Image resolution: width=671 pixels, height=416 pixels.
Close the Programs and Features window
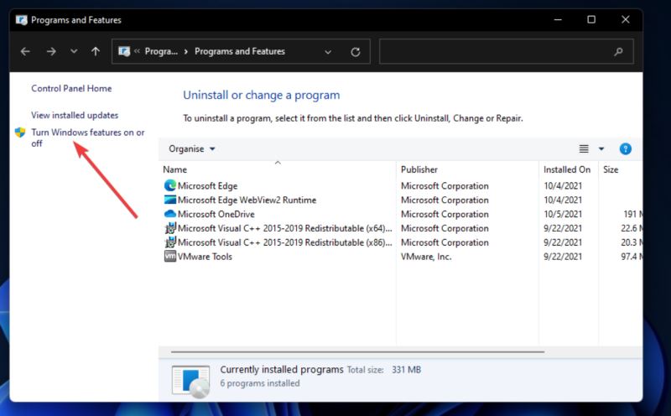(x=625, y=19)
